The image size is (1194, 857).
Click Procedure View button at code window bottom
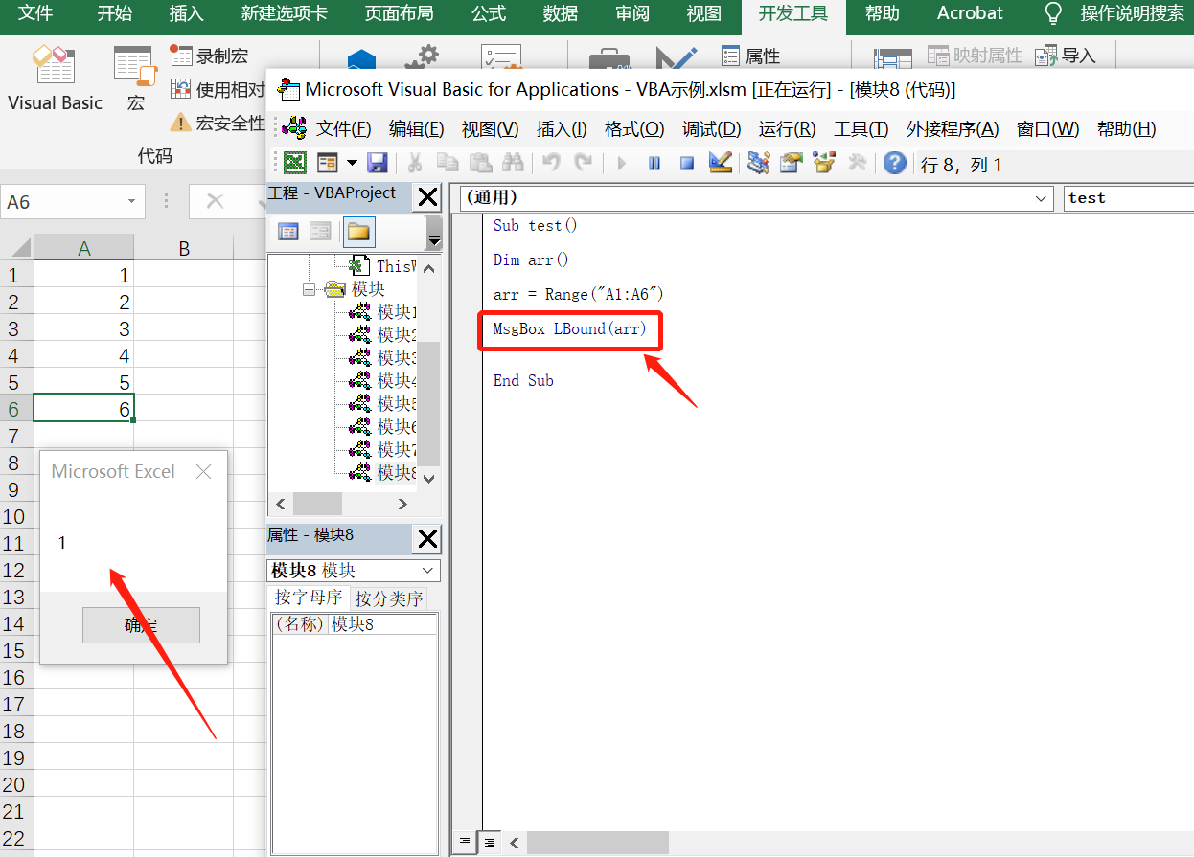coord(464,843)
